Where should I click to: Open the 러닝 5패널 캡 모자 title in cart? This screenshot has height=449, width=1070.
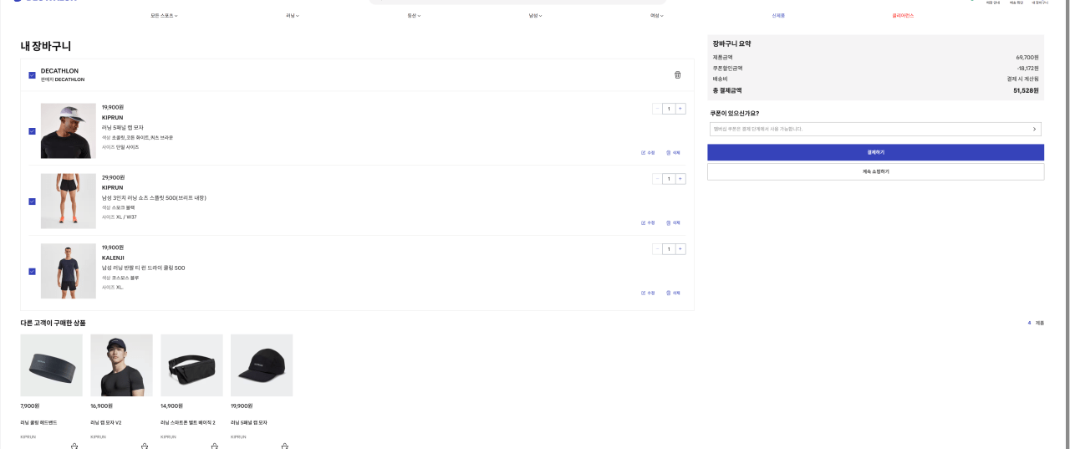(x=123, y=127)
